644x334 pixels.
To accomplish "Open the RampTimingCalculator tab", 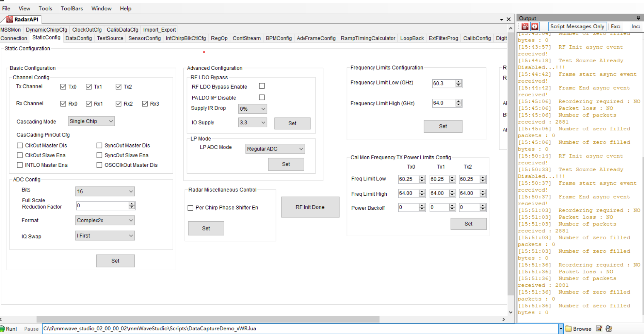I will coord(368,38).
